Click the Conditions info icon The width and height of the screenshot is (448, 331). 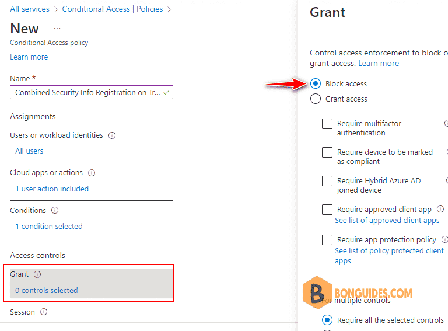tap(55, 210)
